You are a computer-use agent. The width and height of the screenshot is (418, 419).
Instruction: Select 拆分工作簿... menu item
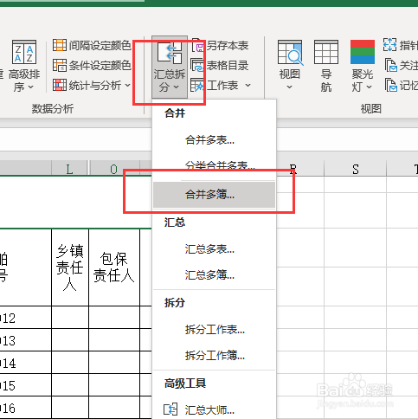(x=214, y=355)
